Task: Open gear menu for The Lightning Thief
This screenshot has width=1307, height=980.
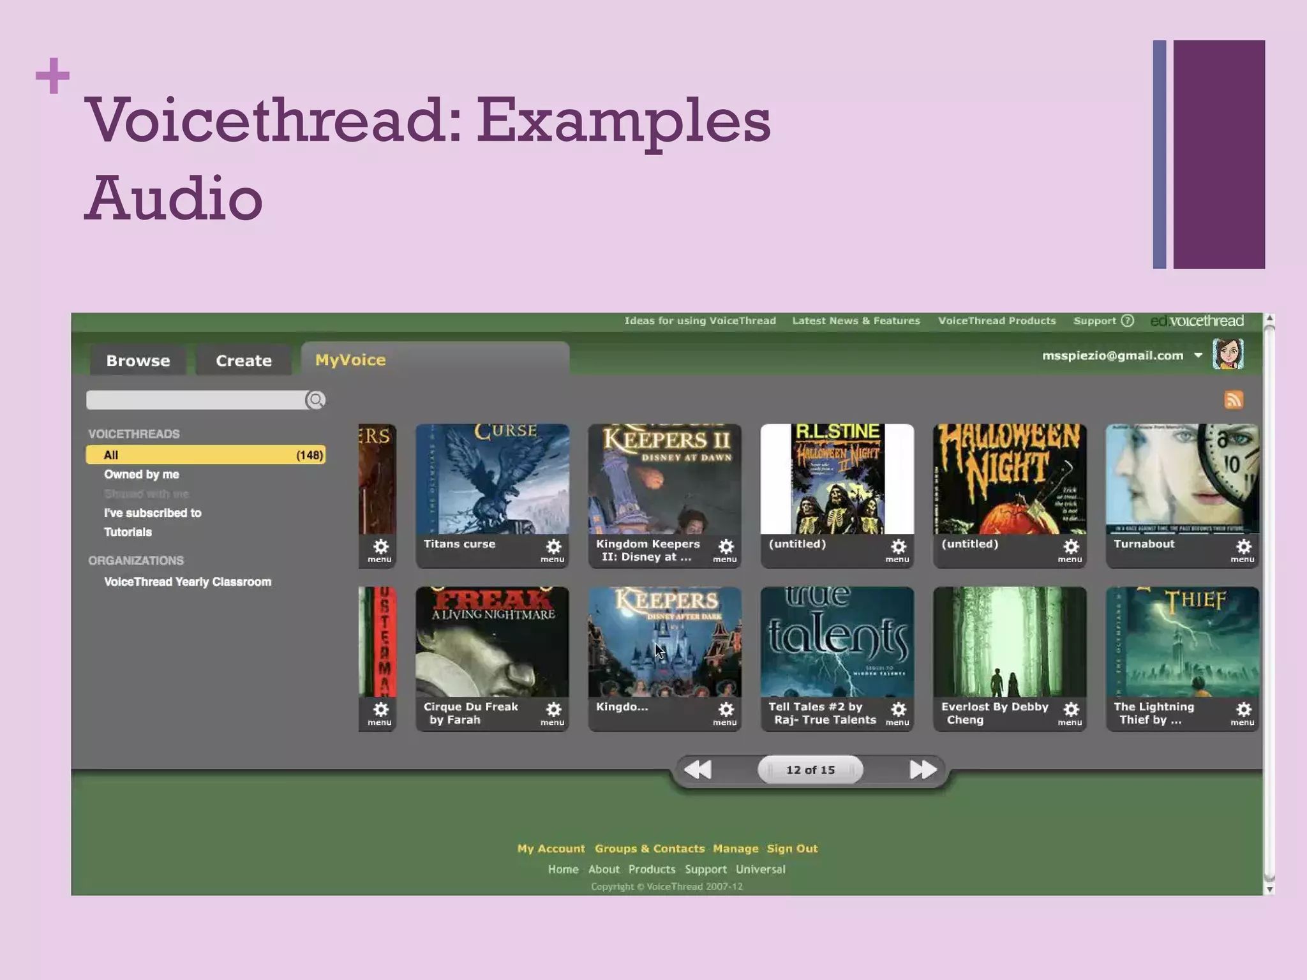Action: (1243, 713)
